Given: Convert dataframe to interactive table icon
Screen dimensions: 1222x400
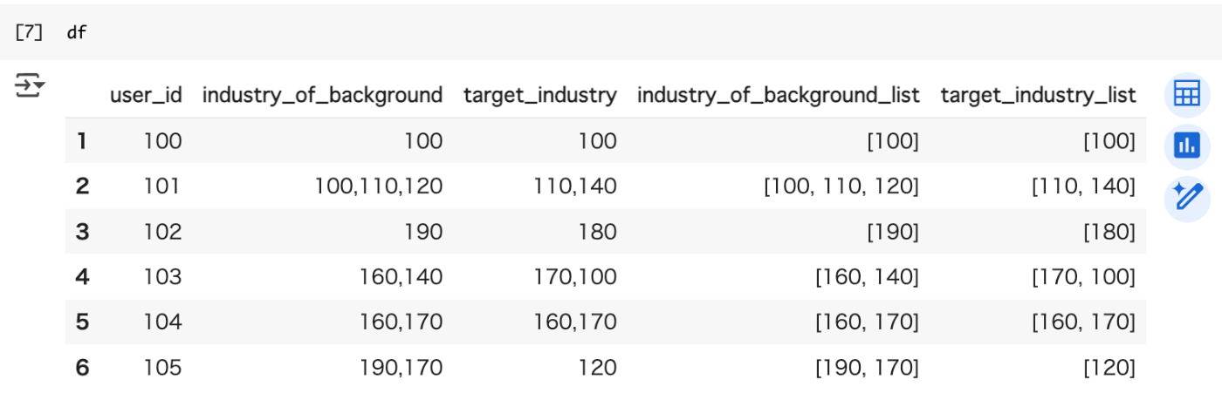Looking at the screenshot, I should click(x=1186, y=95).
